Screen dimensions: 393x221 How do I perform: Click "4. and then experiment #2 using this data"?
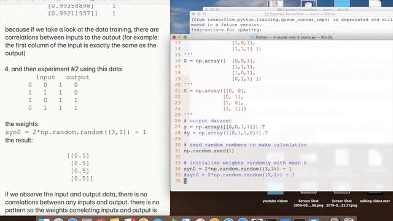63,69
